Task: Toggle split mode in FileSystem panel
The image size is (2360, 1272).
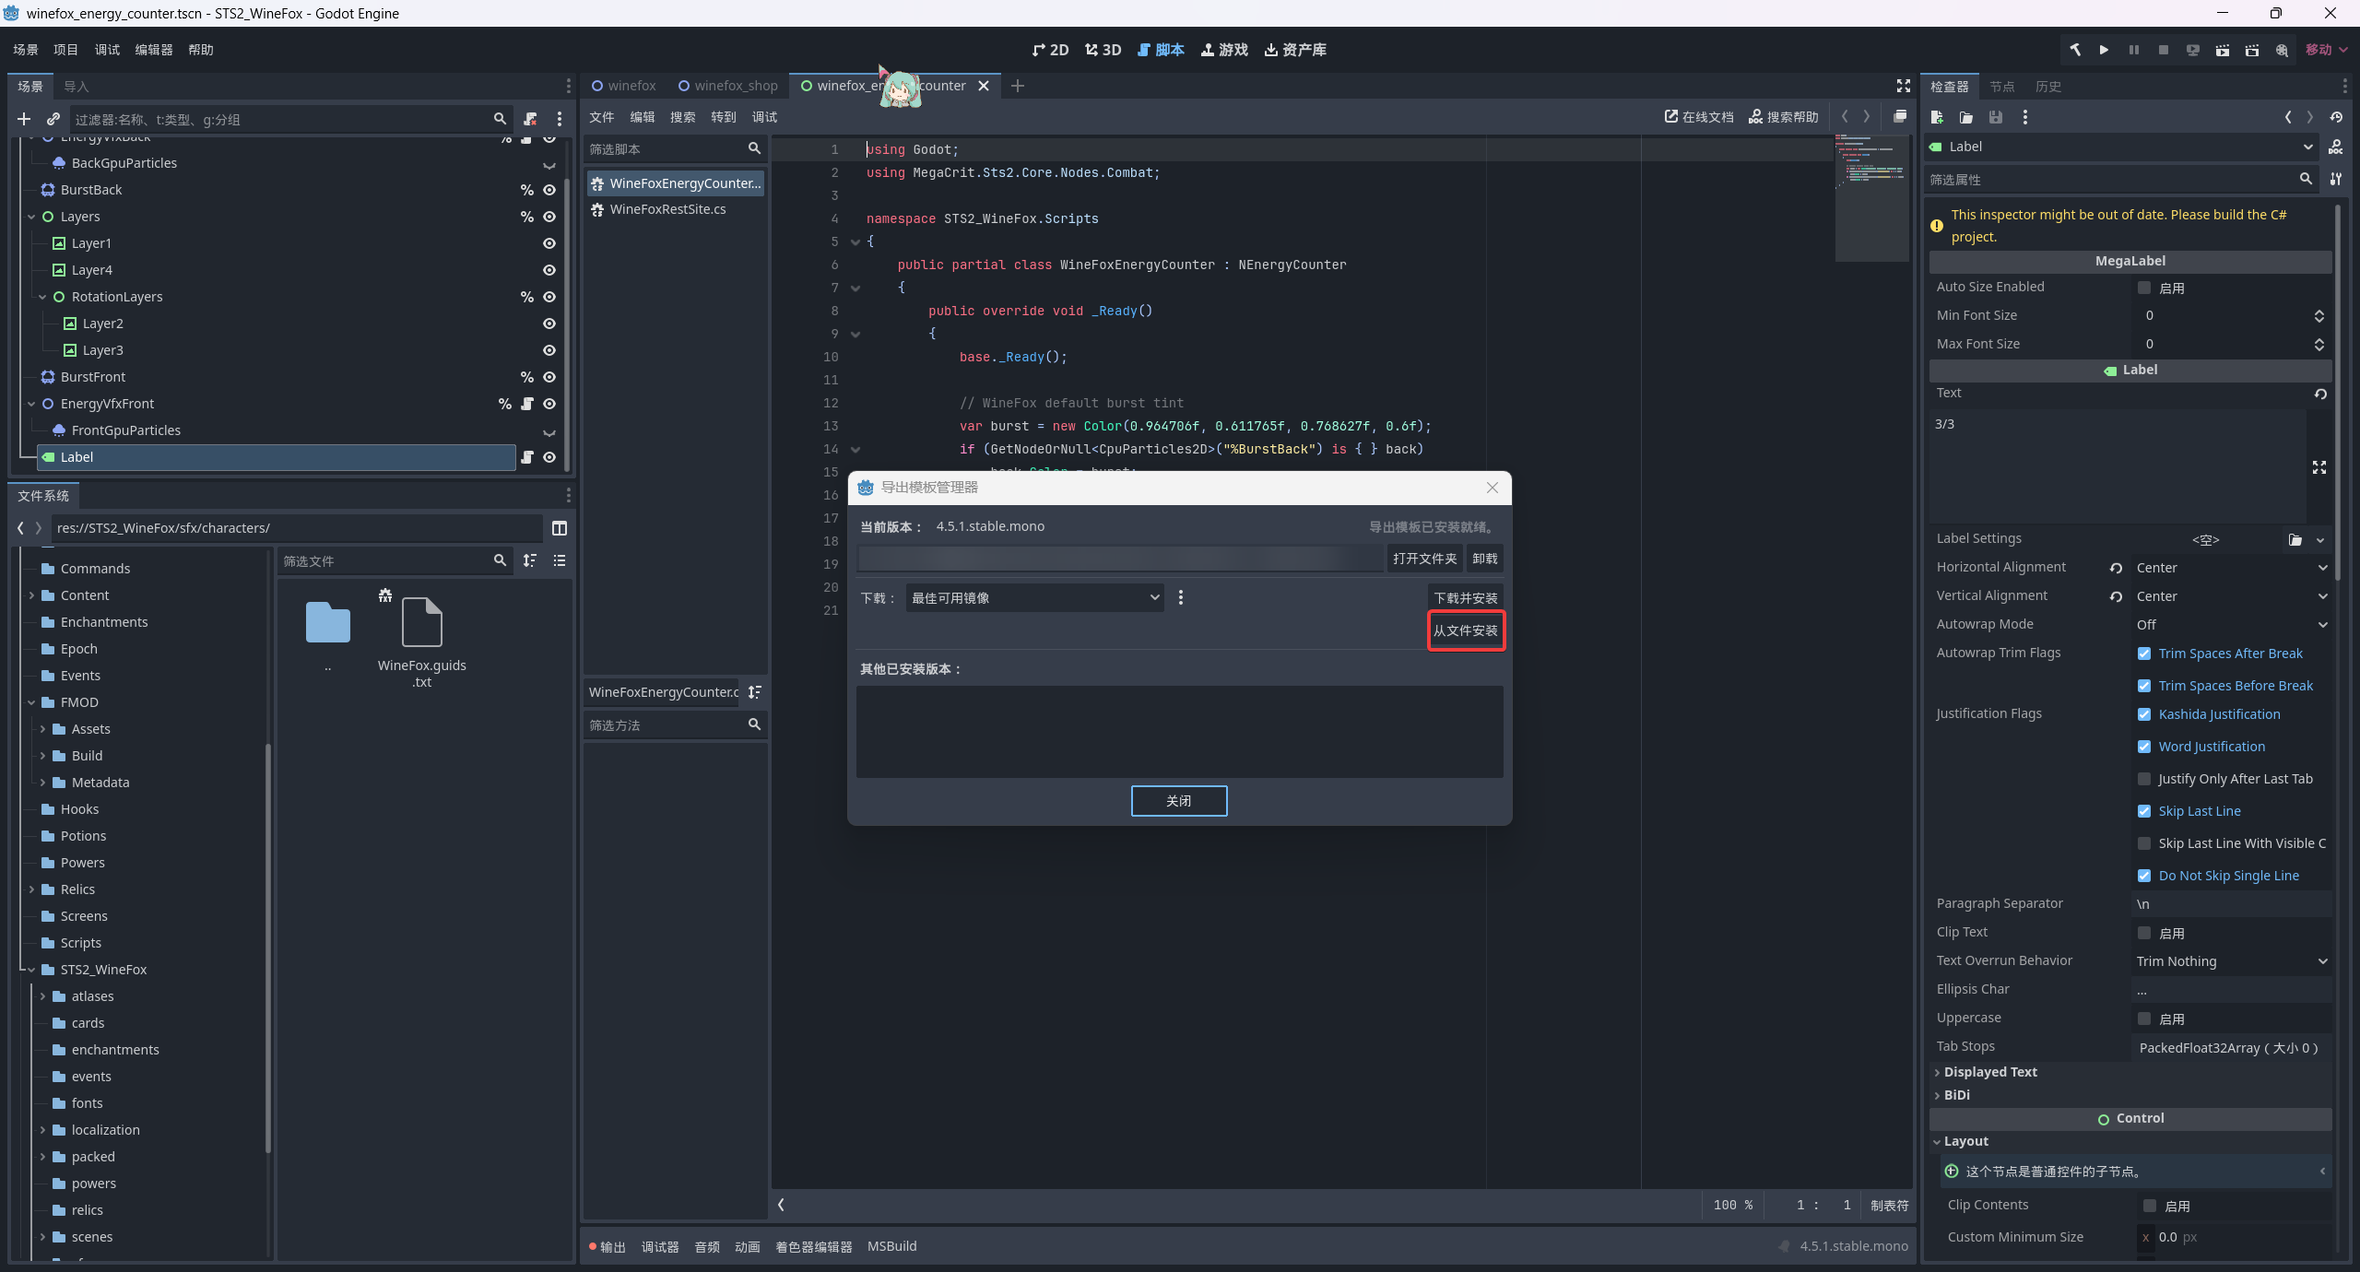Action: coord(559,528)
